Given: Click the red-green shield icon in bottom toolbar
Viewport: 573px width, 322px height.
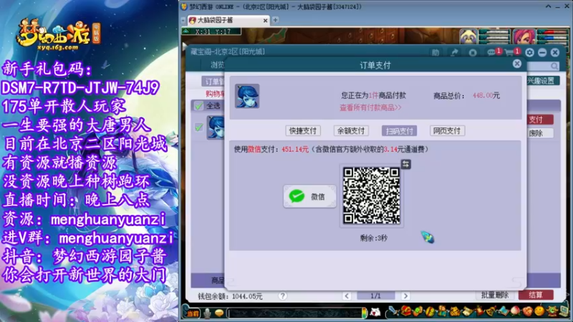Looking at the screenshot, I should (x=430, y=311).
